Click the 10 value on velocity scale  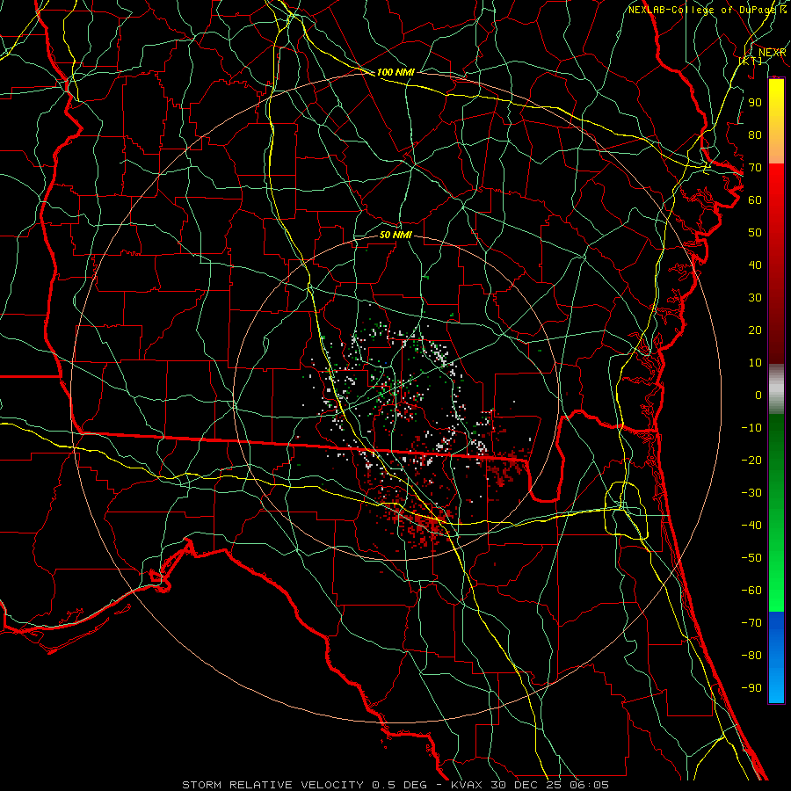point(755,363)
